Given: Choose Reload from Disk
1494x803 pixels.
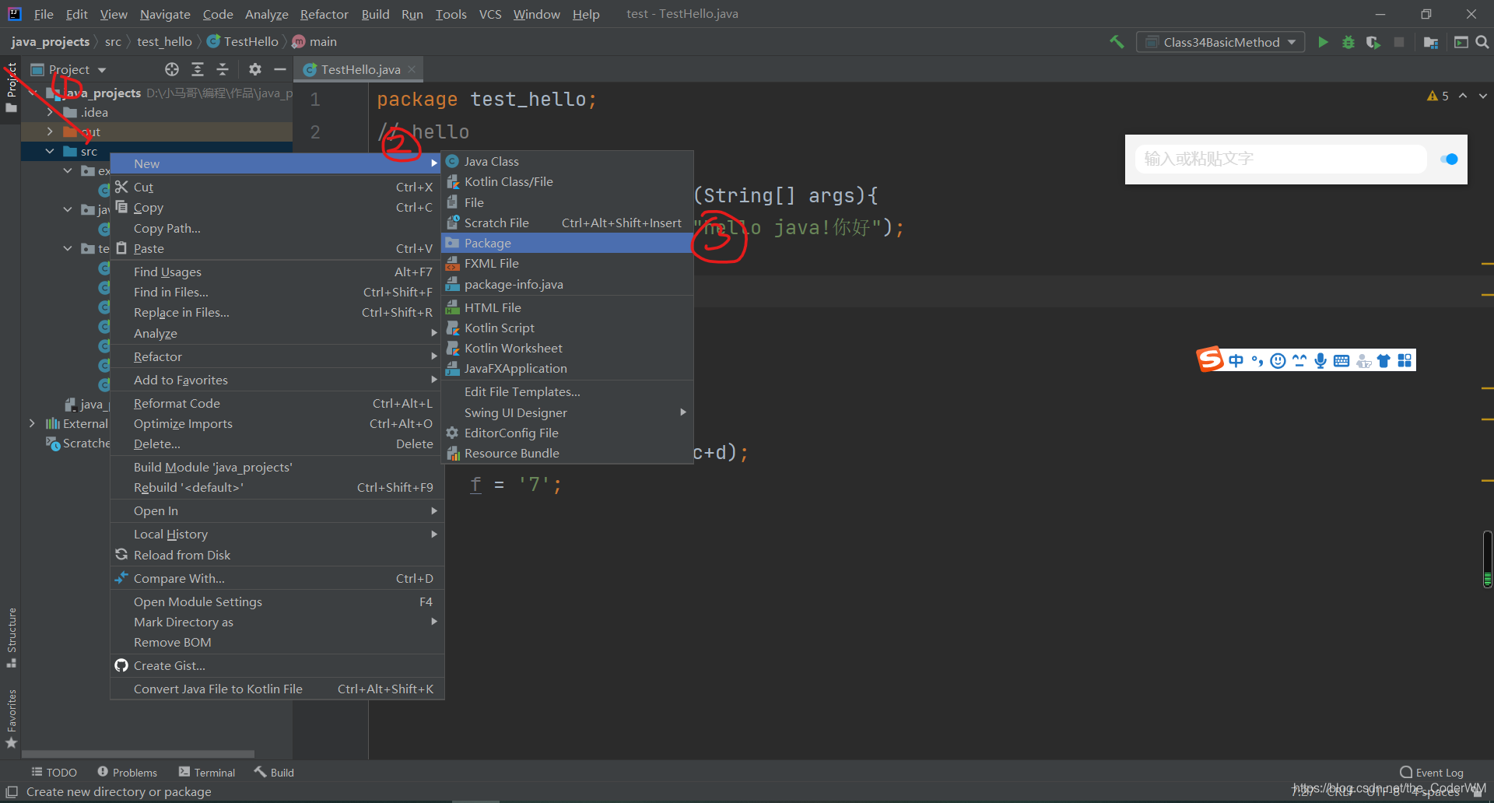Looking at the screenshot, I should click(x=277, y=555).
